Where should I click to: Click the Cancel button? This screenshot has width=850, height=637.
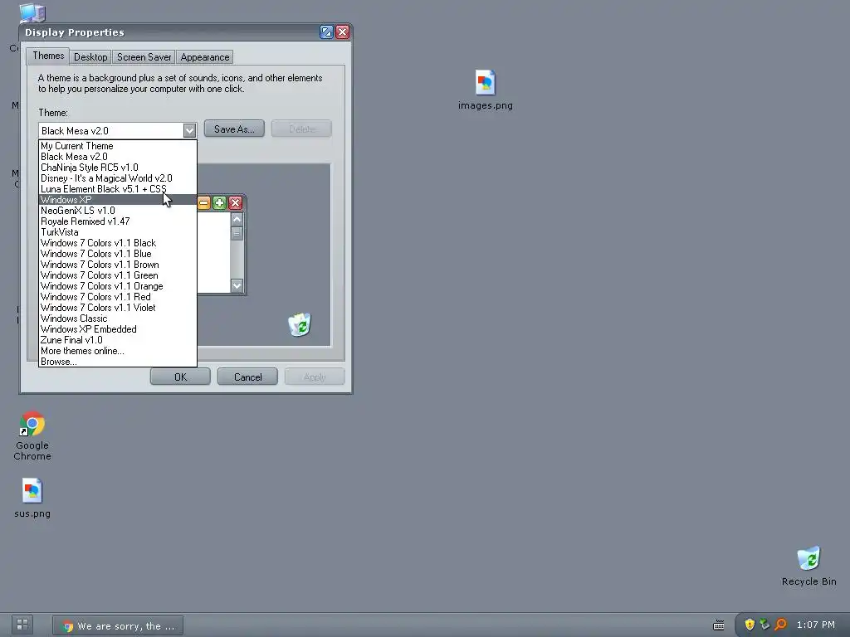247,377
